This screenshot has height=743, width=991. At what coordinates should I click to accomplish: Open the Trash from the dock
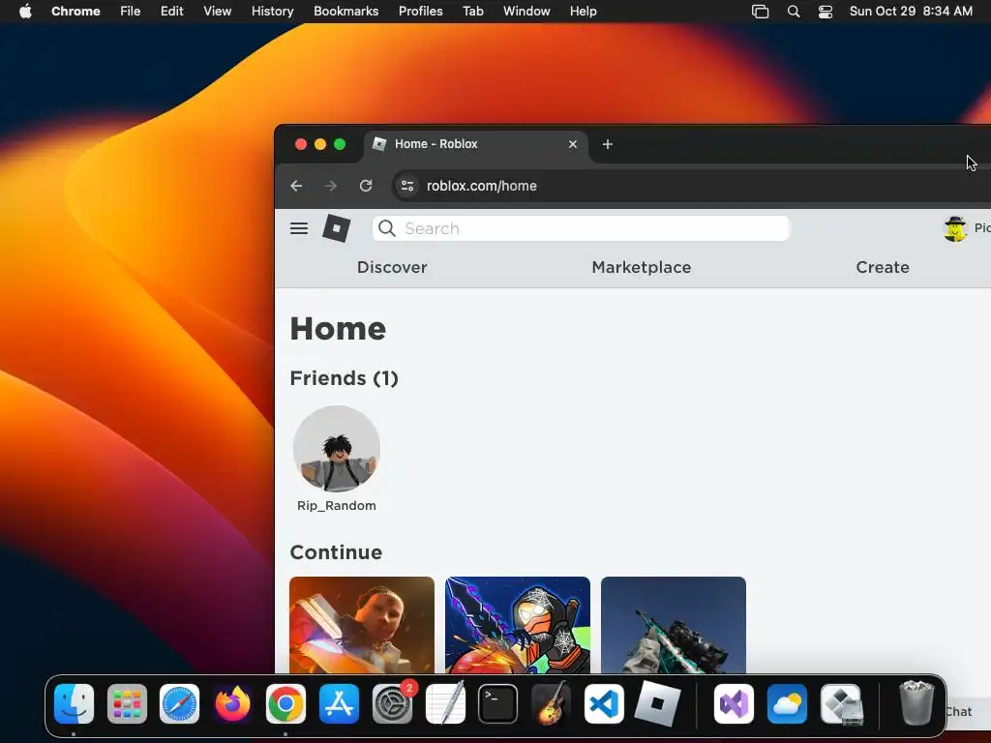coord(916,702)
